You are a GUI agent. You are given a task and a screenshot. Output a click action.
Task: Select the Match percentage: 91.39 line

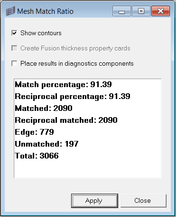point(63,84)
